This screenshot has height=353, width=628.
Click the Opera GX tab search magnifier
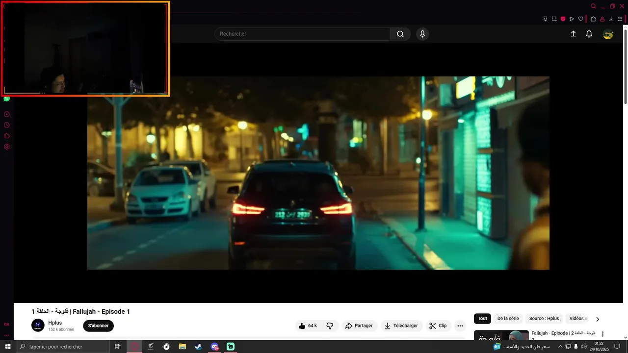(593, 6)
